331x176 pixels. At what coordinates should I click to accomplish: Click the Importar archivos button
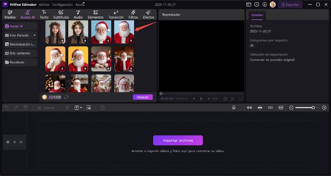(178, 140)
